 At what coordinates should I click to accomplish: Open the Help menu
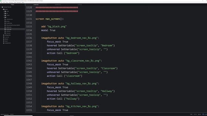pos(23,2)
